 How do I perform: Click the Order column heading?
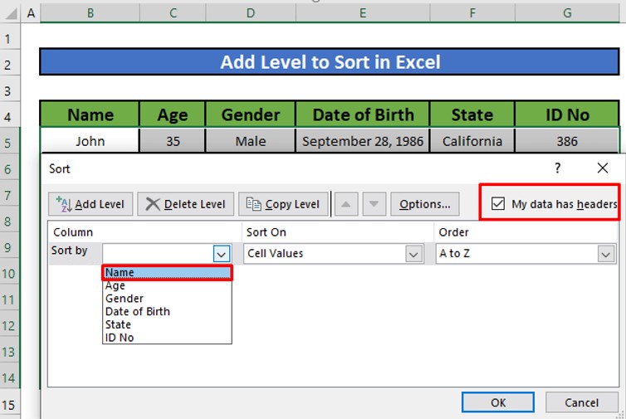click(453, 231)
